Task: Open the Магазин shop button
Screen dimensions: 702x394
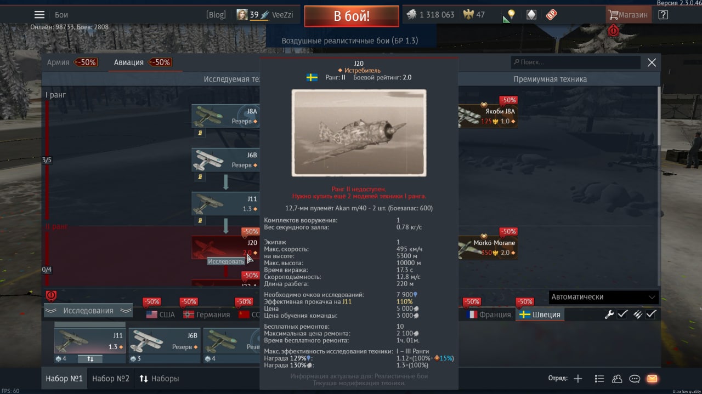Action: pos(629,15)
